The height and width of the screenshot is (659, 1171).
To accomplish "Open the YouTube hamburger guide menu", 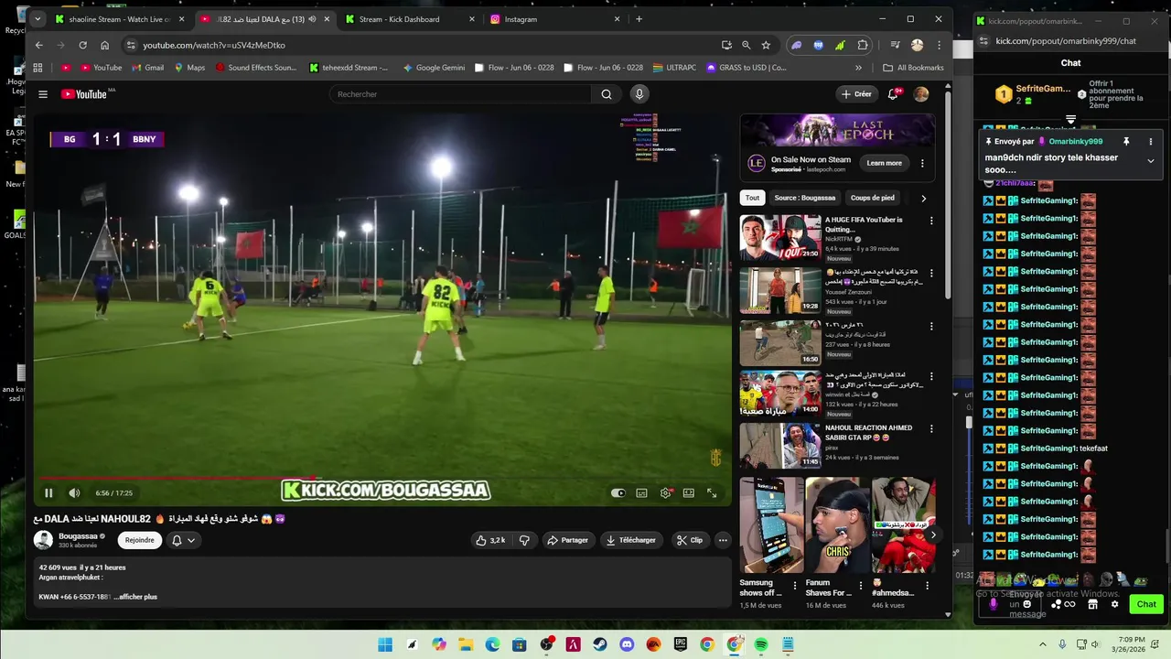I will (x=43, y=94).
